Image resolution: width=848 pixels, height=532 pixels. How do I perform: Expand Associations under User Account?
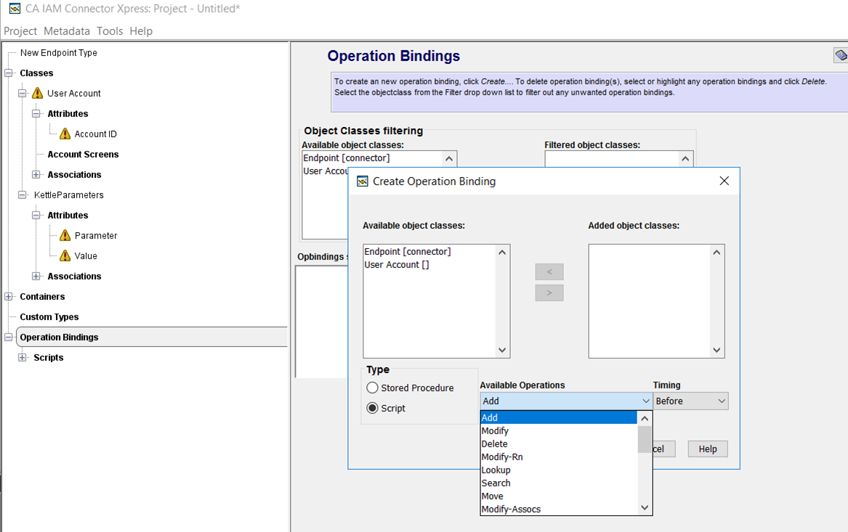coord(36,174)
